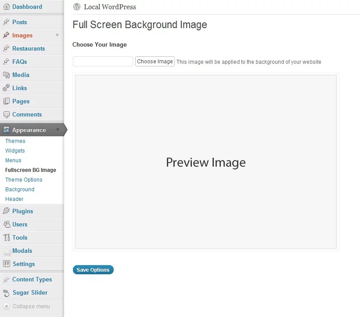Click the Choose Image button

(155, 61)
